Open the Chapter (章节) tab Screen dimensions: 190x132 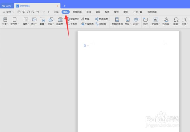(116, 12)
